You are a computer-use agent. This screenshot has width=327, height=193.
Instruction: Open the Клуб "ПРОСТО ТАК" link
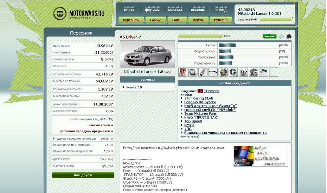[201, 117]
